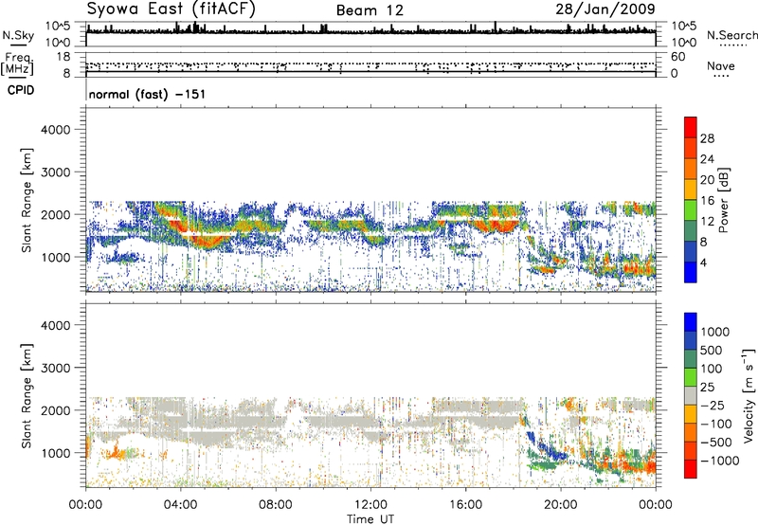The width and height of the screenshot is (758, 525).
Task: Click the blue swatch below 4 dB
Action: (691, 272)
